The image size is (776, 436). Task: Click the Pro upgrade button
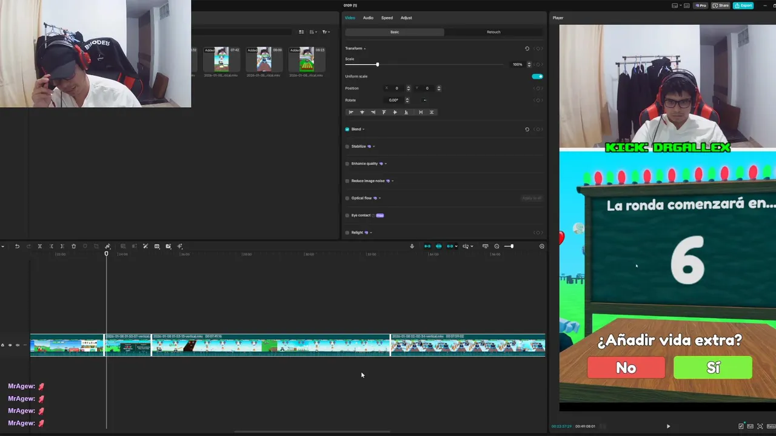point(701,5)
